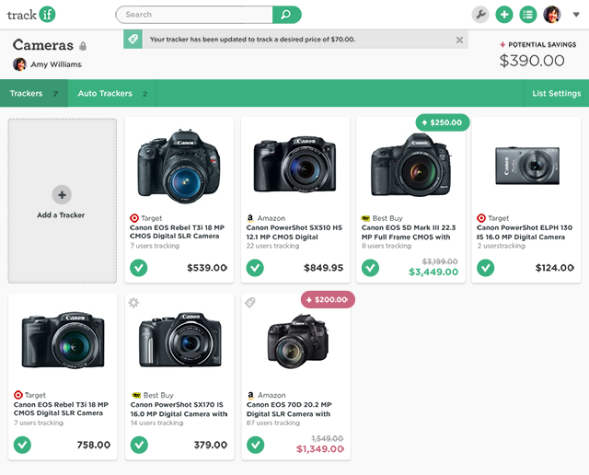Screen dimensions: 589x475
Task: Click the $250.00 price increase badge
Action: 443,122
